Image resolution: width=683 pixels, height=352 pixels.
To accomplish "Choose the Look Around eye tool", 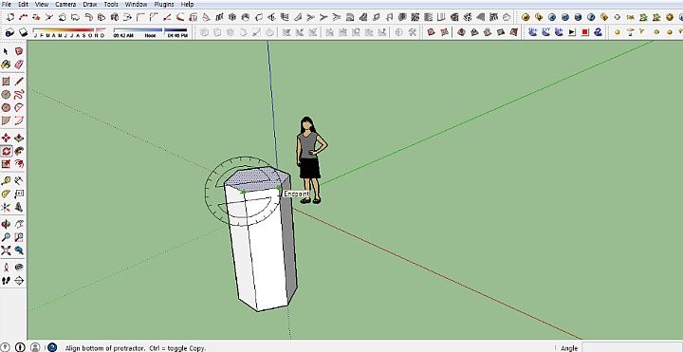I will 19,267.
